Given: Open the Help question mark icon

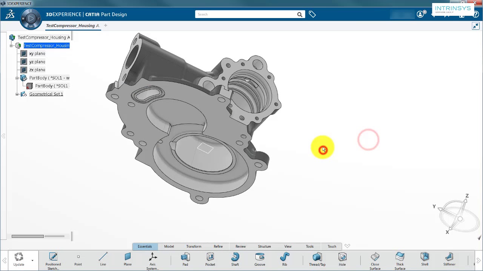Looking at the screenshot, I should [x=476, y=14].
